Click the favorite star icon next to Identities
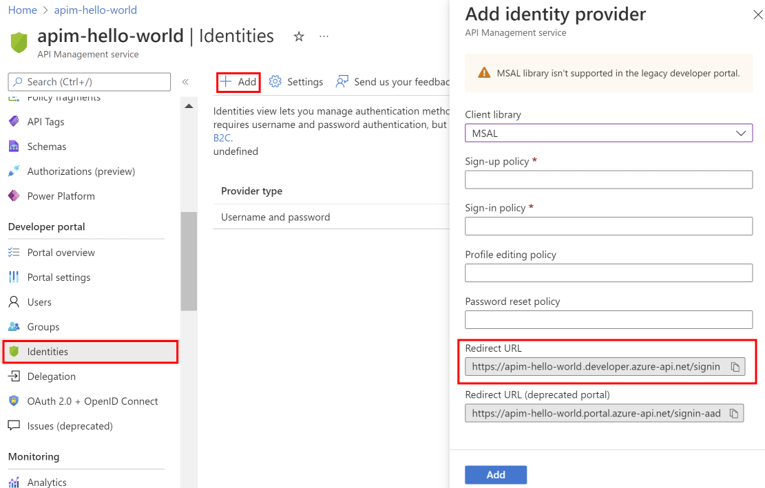 pos(299,36)
